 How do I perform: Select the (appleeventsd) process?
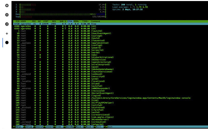click(110, 43)
